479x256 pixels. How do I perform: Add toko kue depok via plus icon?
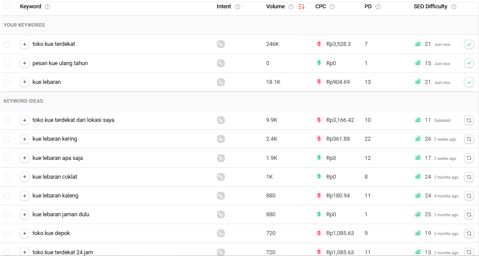(x=25, y=233)
